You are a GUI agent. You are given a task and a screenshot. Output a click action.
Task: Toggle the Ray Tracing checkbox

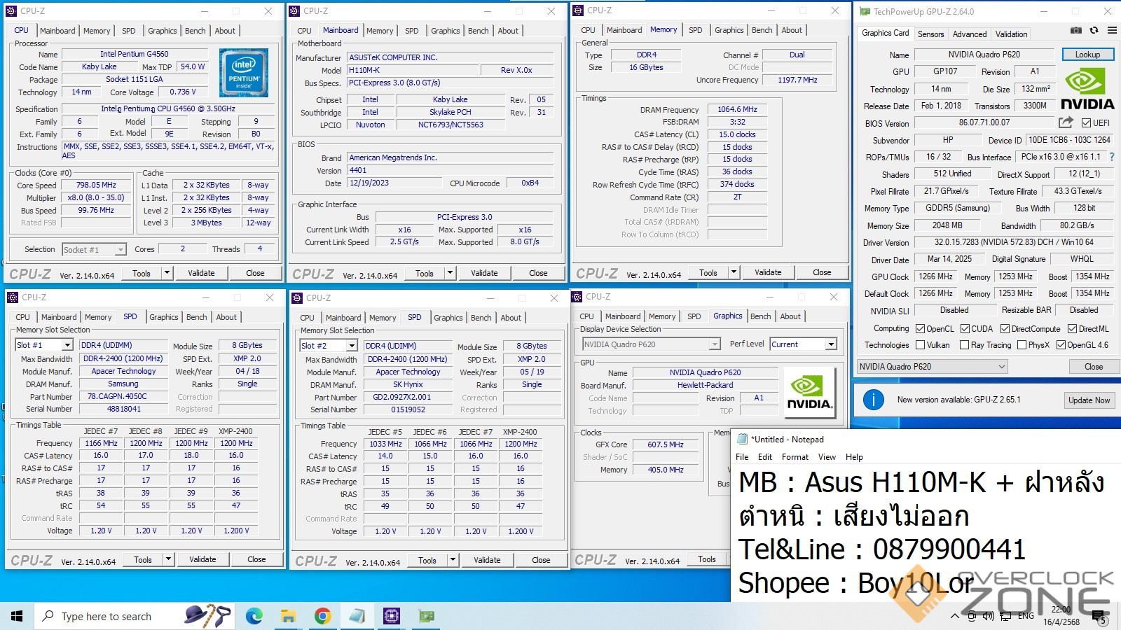[964, 345]
